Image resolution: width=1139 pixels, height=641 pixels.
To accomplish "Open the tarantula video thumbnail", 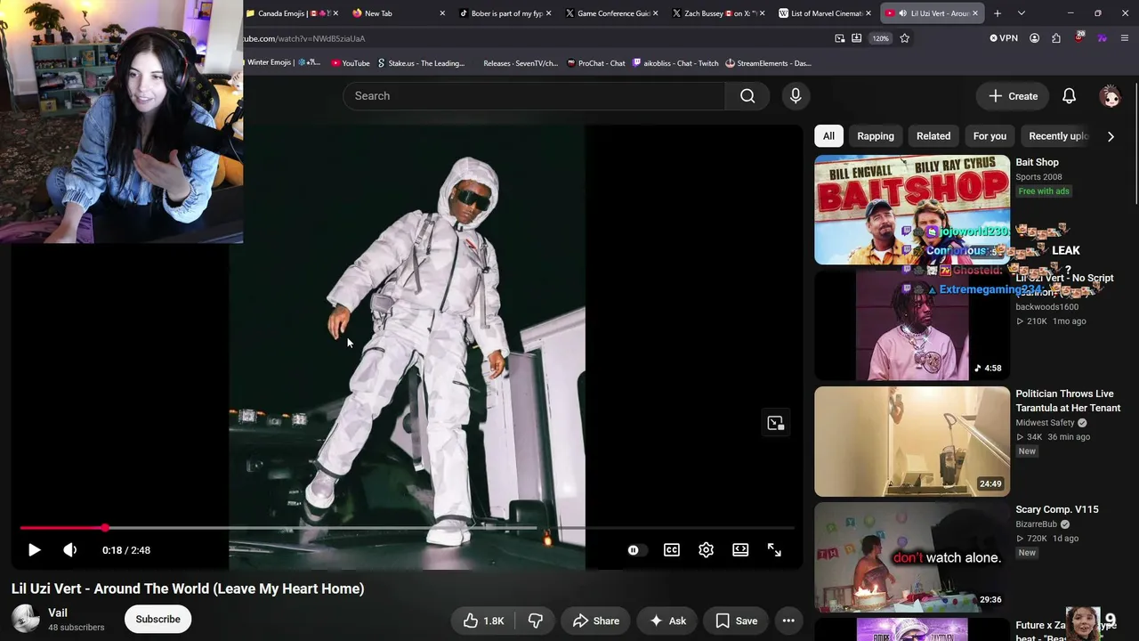I will [x=912, y=442].
